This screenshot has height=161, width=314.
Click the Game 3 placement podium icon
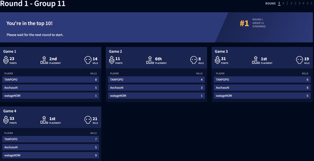click(256, 60)
